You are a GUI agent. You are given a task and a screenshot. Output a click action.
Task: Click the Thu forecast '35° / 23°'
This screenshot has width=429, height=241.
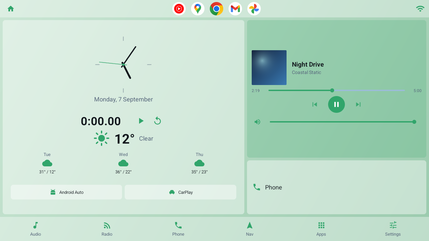click(199, 172)
